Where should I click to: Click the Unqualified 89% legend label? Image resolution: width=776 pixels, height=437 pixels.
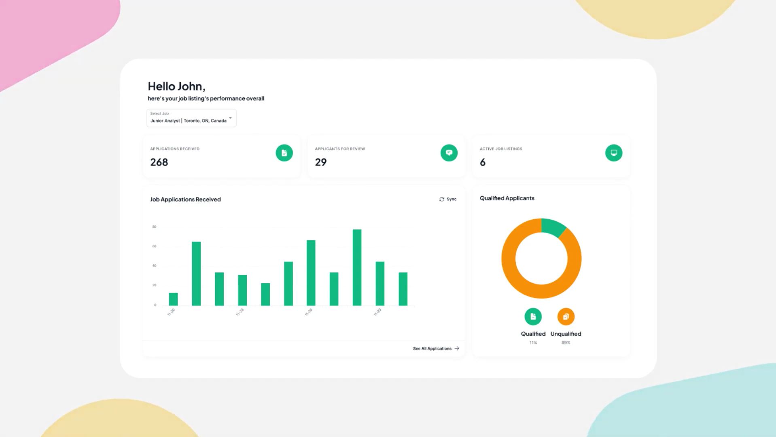point(566,337)
